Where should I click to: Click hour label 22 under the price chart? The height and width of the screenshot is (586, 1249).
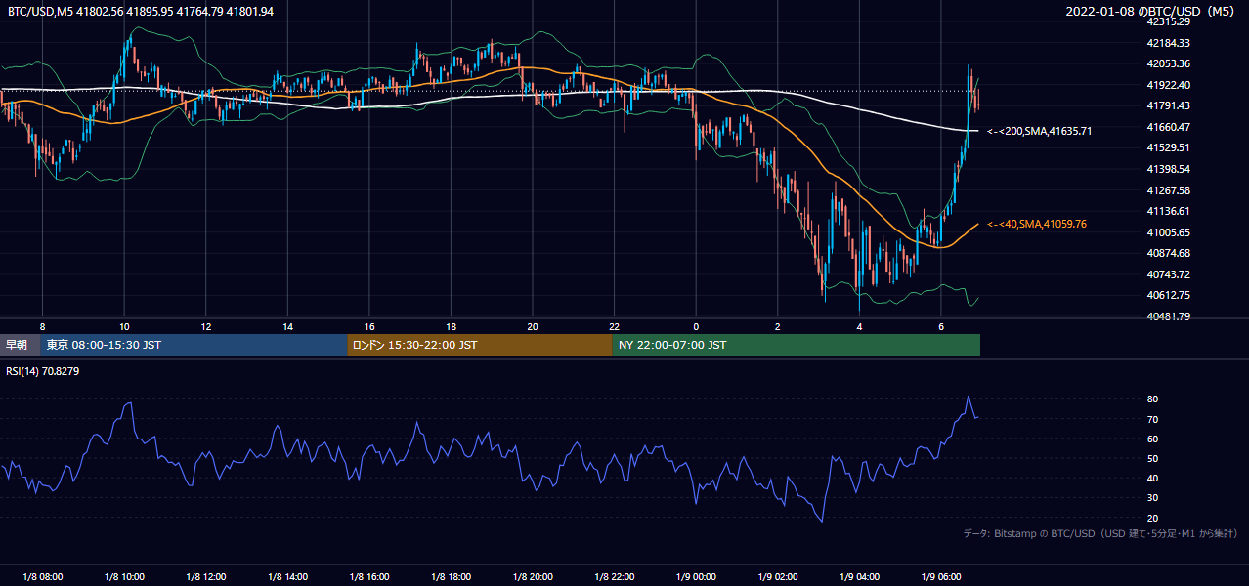[x=614, y=326]
